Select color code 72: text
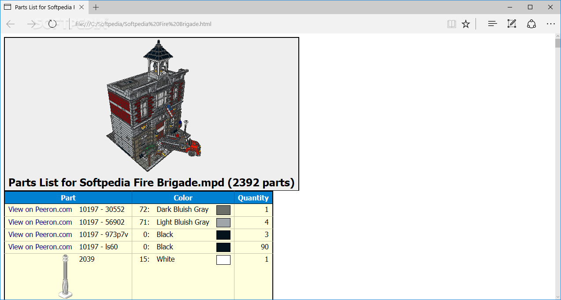Screen dimensions: 561x300 coord(144,210)
